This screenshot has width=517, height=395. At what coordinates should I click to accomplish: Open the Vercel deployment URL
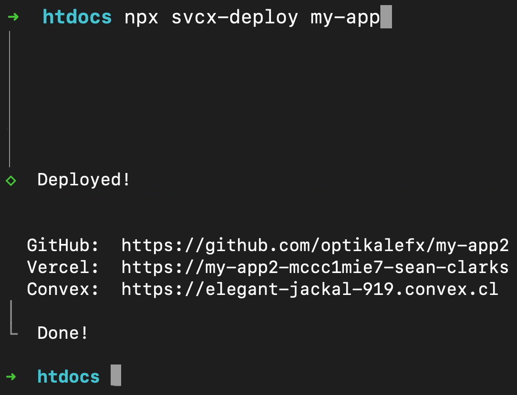315,267
